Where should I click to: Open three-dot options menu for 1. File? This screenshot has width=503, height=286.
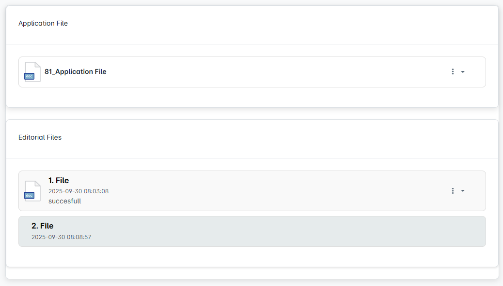453,191
